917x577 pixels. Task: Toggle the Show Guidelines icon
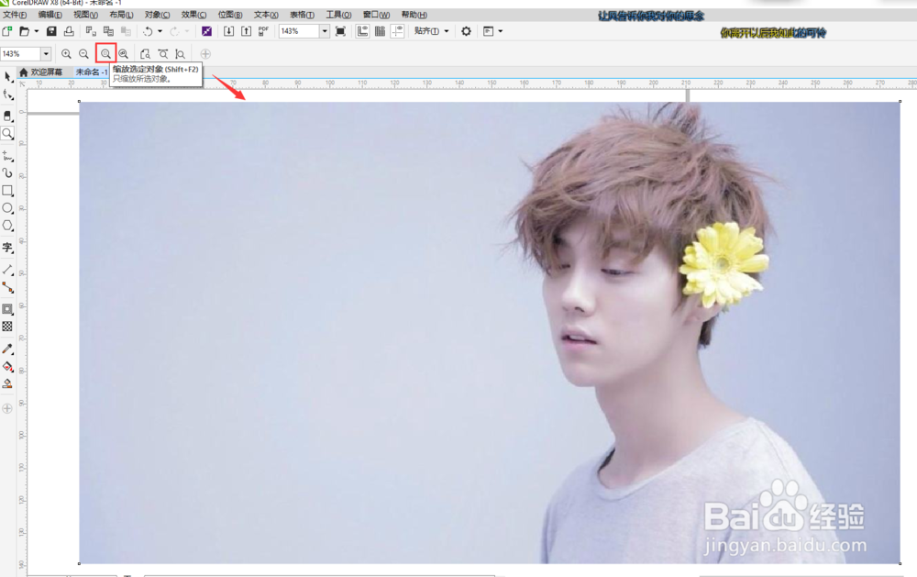click(398, 31)
